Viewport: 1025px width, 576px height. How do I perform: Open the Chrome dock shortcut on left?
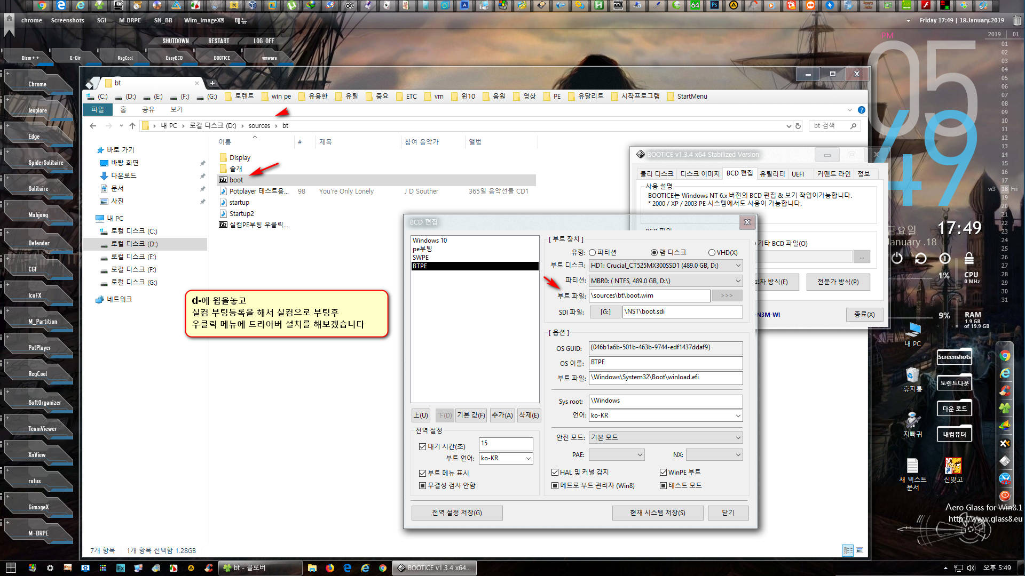(37, 84)
